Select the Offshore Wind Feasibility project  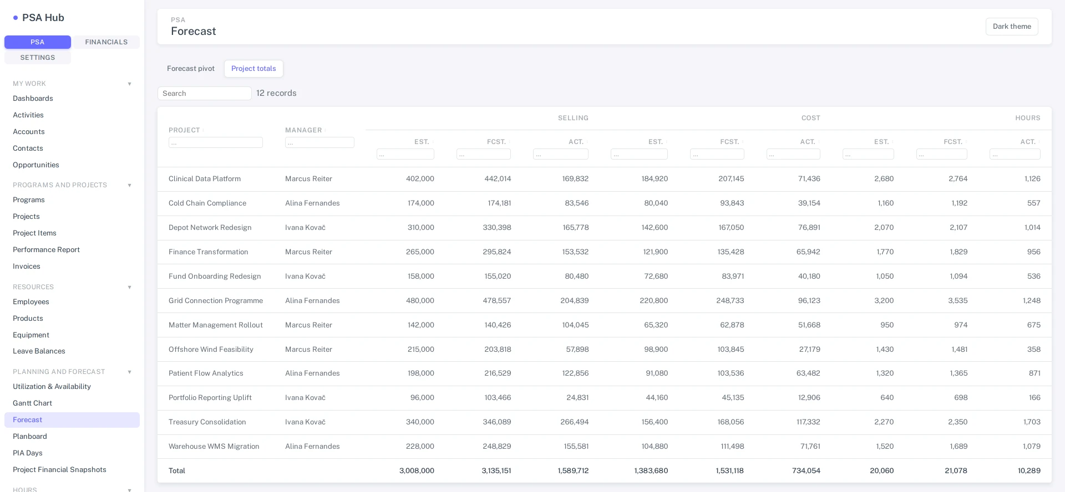pyautogui.click(x=211, y=350)
